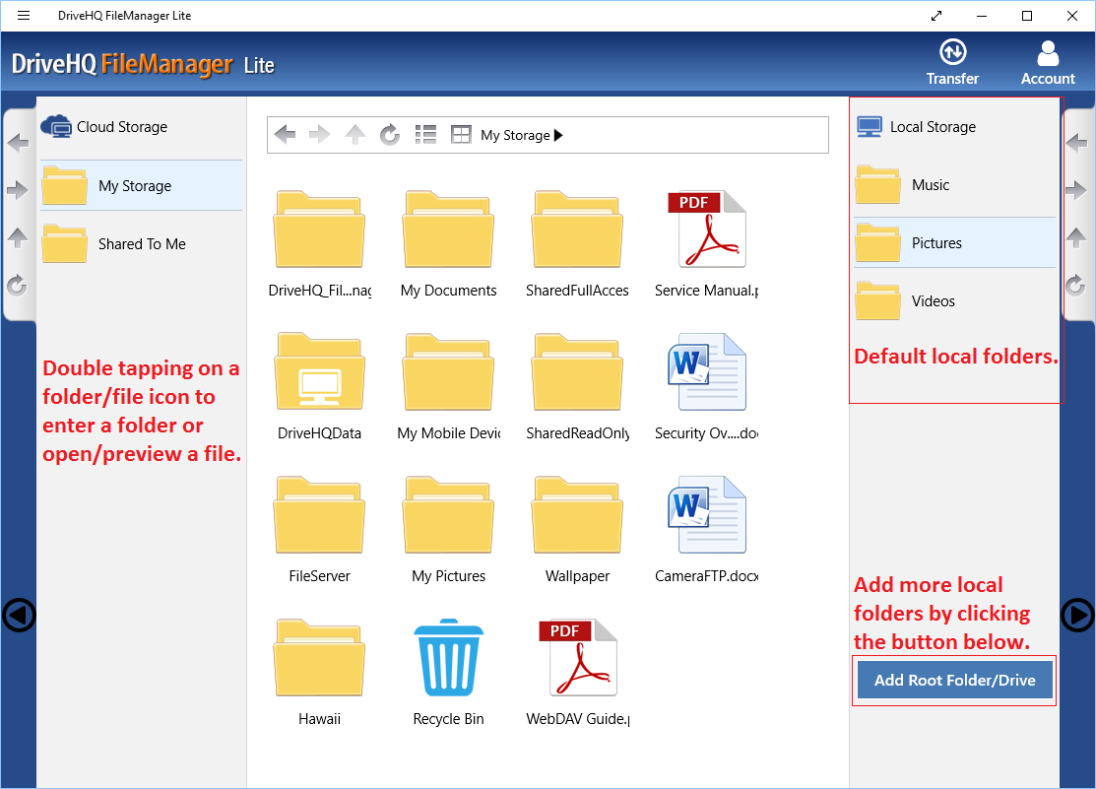The height and width of the screenshot is (789, 1096).
Task: Navigate up one folder level
Action: pos(355,135)
